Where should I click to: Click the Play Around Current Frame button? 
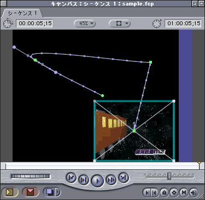coord(111,180)
